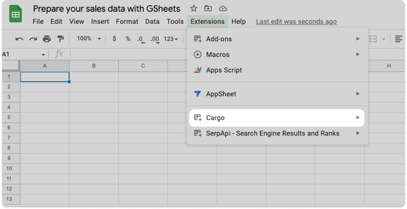The image size is (407, 209).
Task: Open the 123 more formats dropdown
Action: [x=171, y=39]
